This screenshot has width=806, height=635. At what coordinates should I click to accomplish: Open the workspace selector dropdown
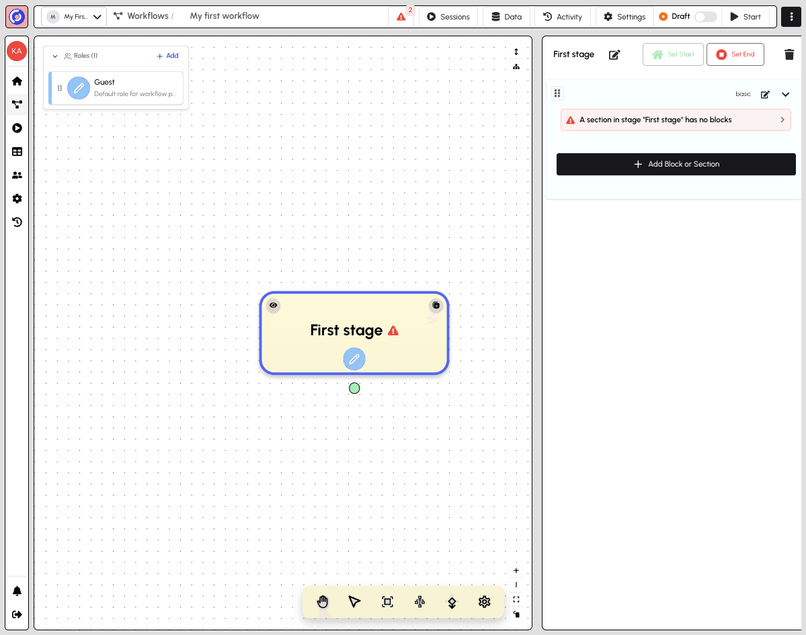click(x=74, y=17)
